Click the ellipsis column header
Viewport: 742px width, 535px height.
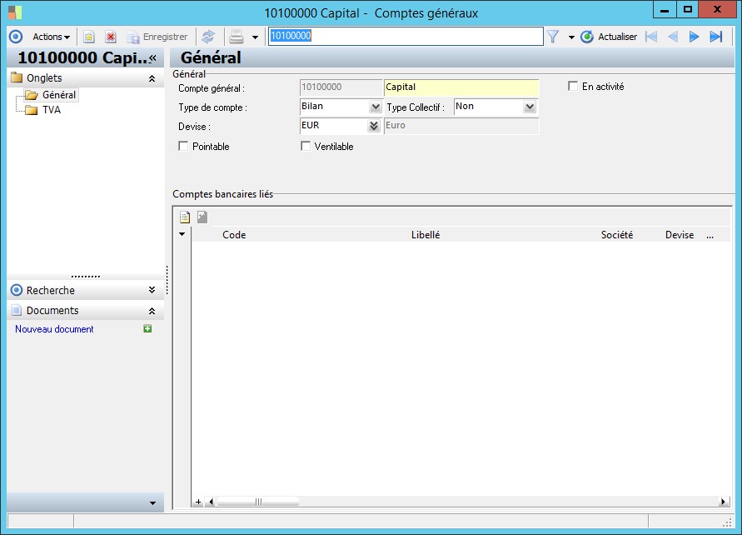710,235
